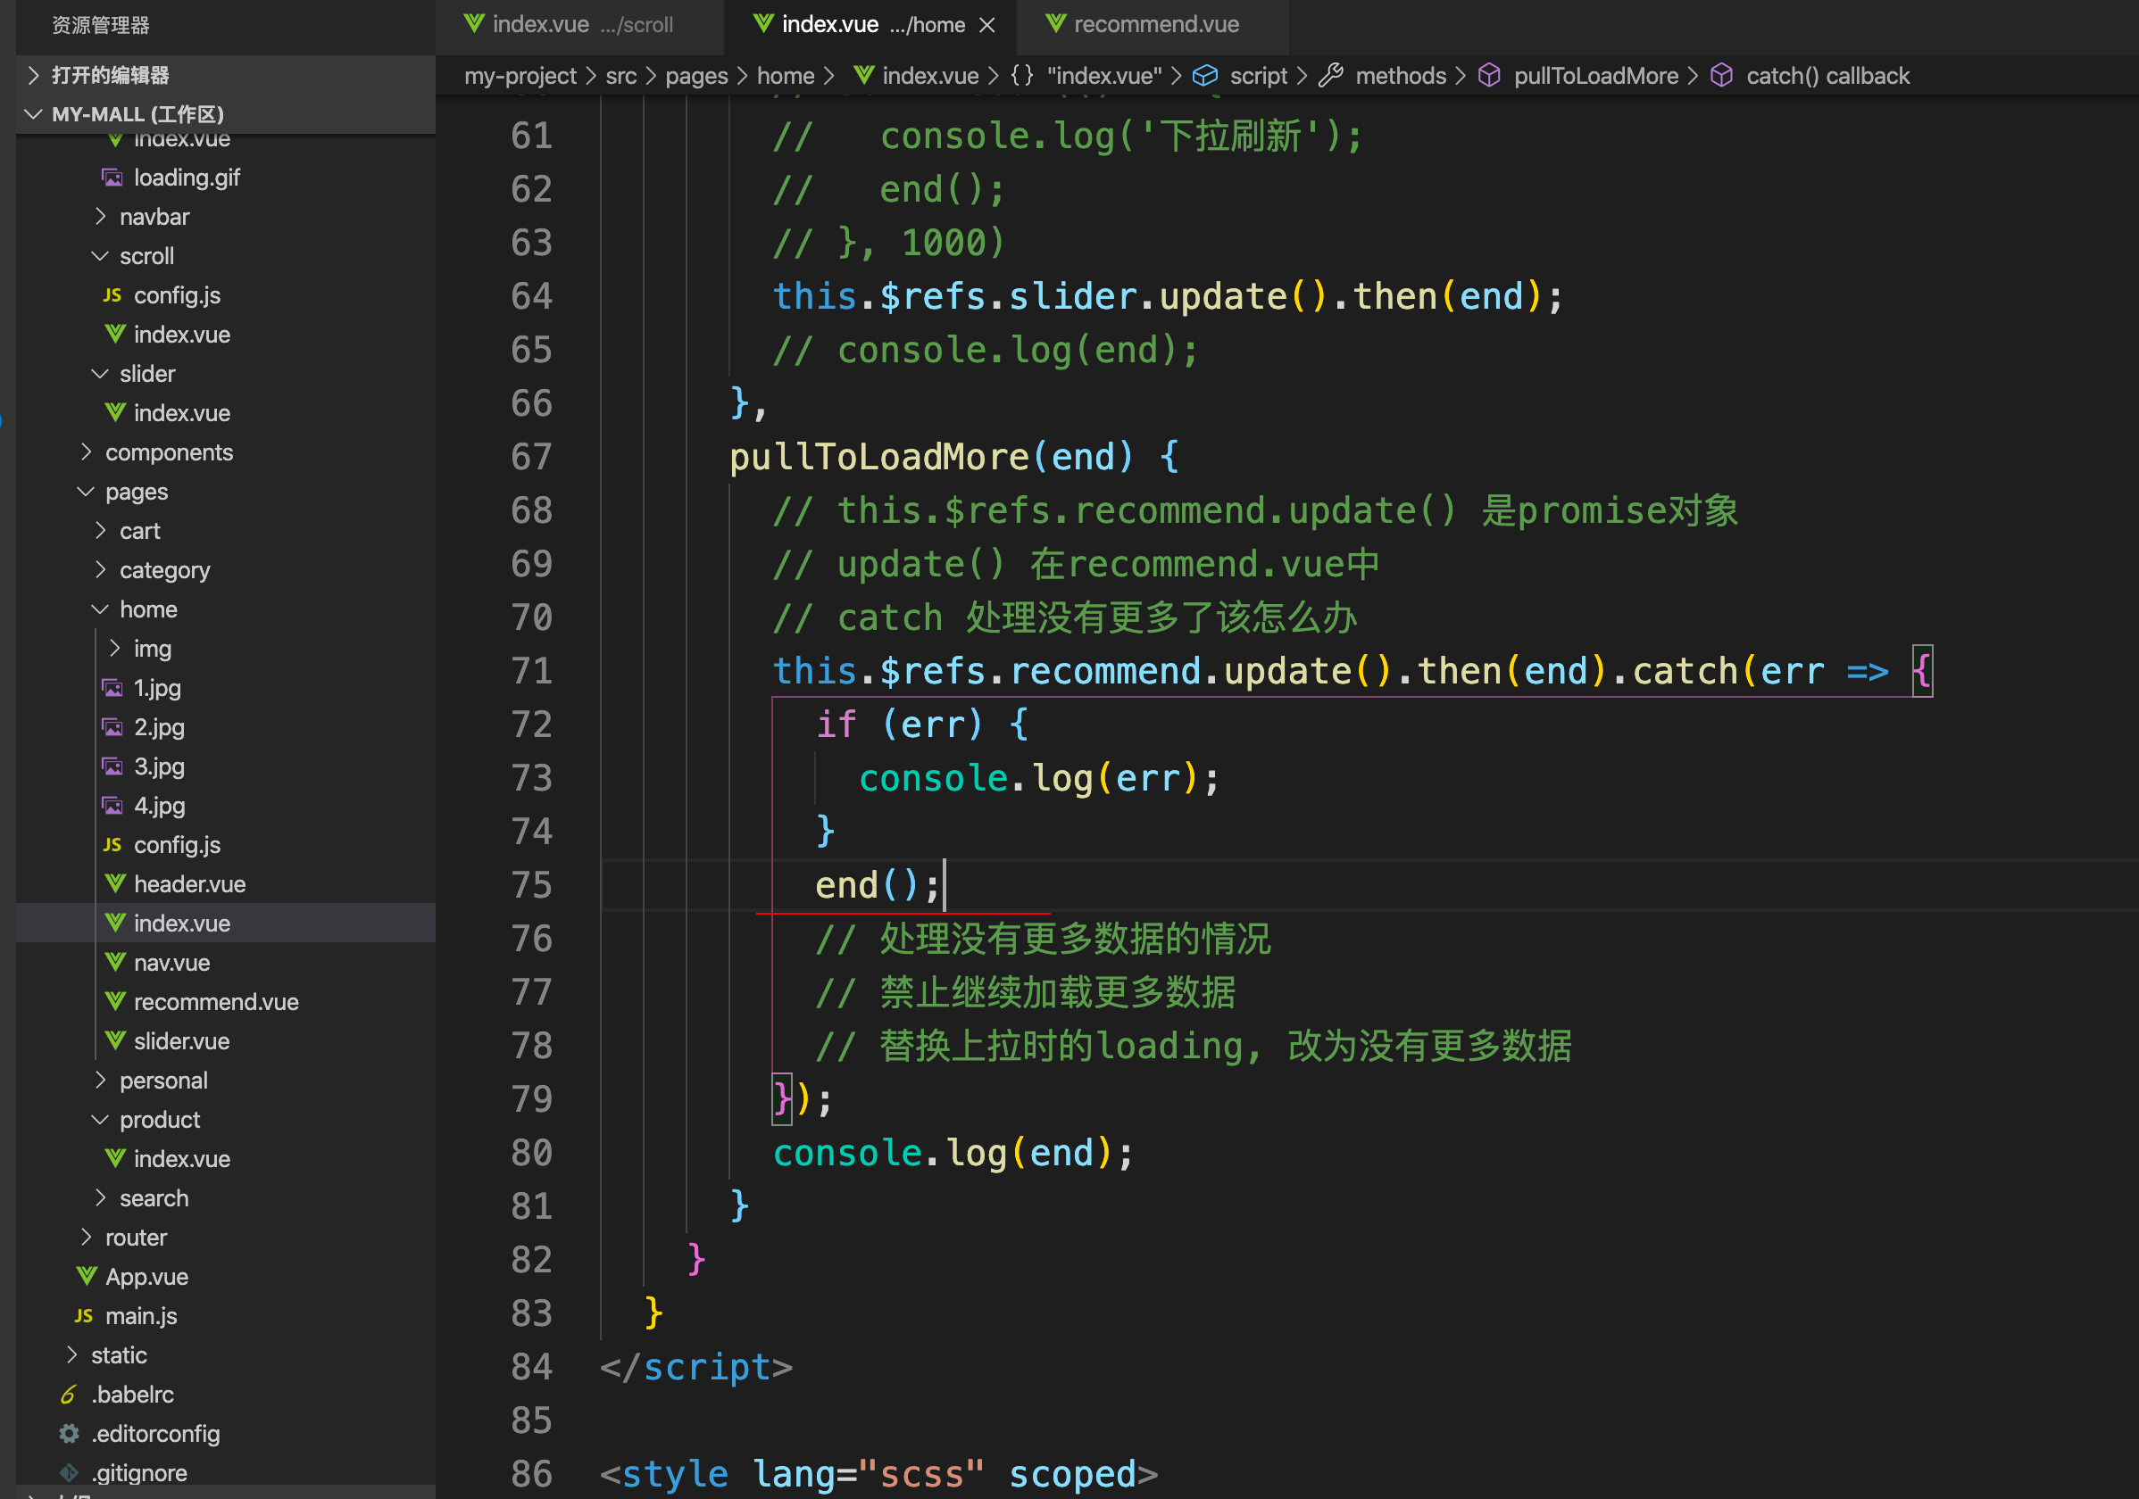Image resolution: width=2139 pixels, height=1499 pixels.
Task: Click the .babelrc file icon
Action: [x=69, y=1394]
